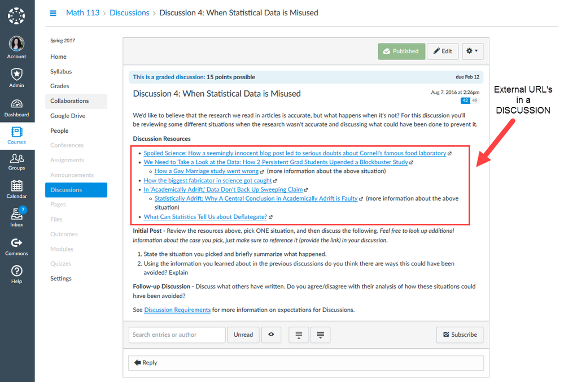Enable the Unread entries filter
The height and width of the screenshot is (382, 564).
[243, 335]
